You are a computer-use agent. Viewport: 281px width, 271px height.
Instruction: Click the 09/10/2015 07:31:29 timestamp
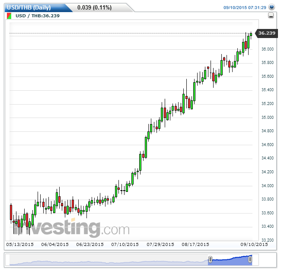(245, 7)
